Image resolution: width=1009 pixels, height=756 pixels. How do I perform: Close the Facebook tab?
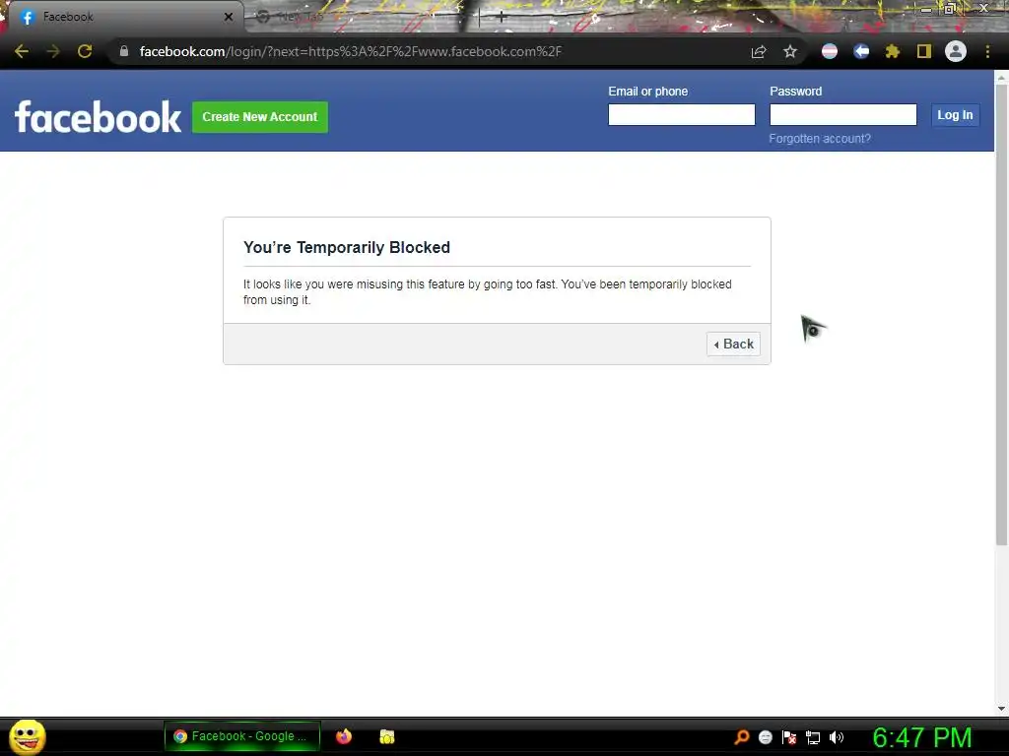point(229,17)
